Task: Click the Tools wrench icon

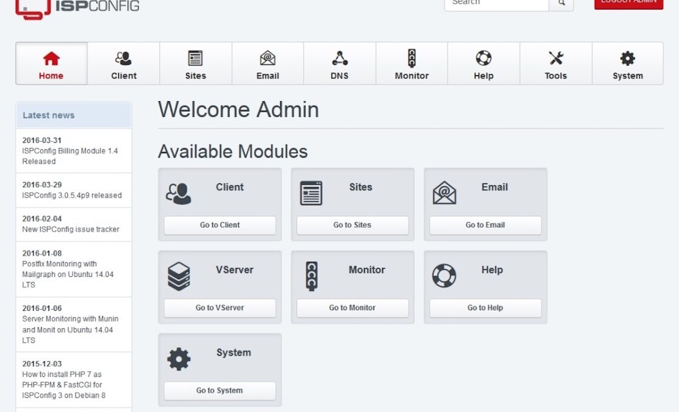Action: point(555,58)
